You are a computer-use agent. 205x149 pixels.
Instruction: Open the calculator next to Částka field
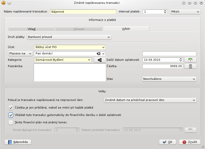(190, 66)
